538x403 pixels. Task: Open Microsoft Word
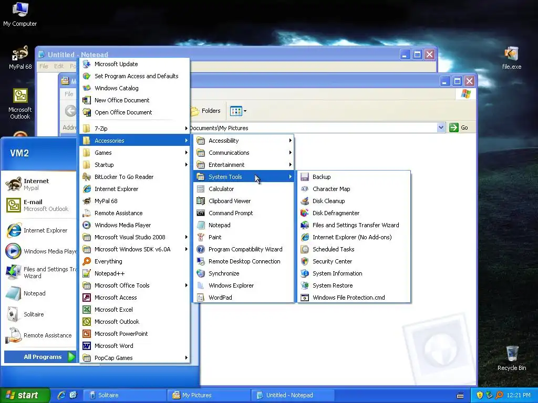pyautogui.click(x=134, y=346)
